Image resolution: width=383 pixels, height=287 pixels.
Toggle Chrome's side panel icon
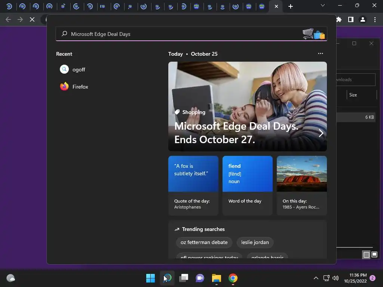[x=351, y=19]
